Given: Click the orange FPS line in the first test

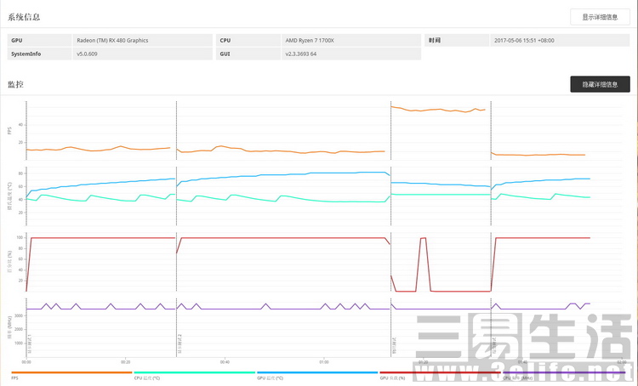Looking at the screenshot, I should 98,150.
